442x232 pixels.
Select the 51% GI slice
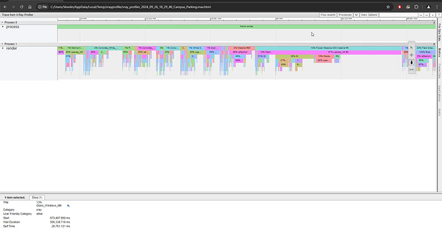pyautogui.click(x=262, y=57)
